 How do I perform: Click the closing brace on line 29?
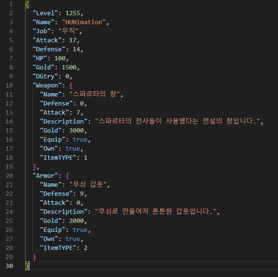34,257
